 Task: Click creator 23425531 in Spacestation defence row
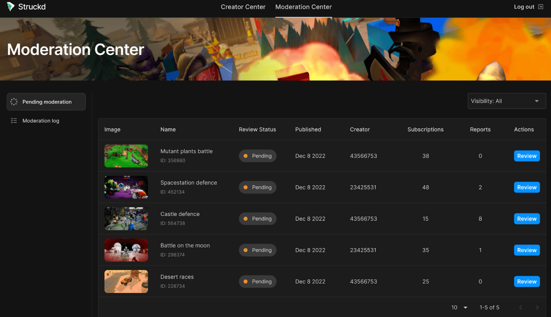click(x=363, y=187)
